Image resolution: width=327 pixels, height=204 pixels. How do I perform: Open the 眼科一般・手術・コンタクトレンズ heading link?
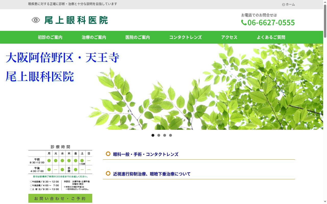[146, 154]
